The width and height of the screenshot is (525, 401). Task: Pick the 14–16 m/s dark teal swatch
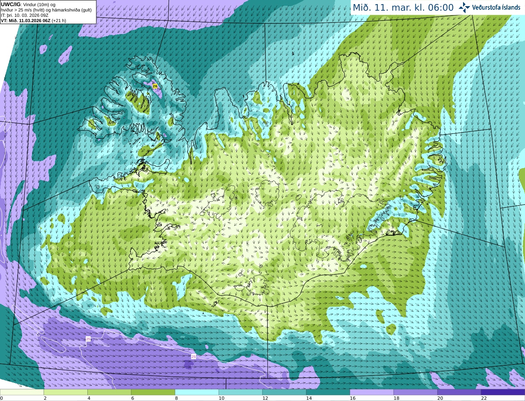[x=328, y=392]
